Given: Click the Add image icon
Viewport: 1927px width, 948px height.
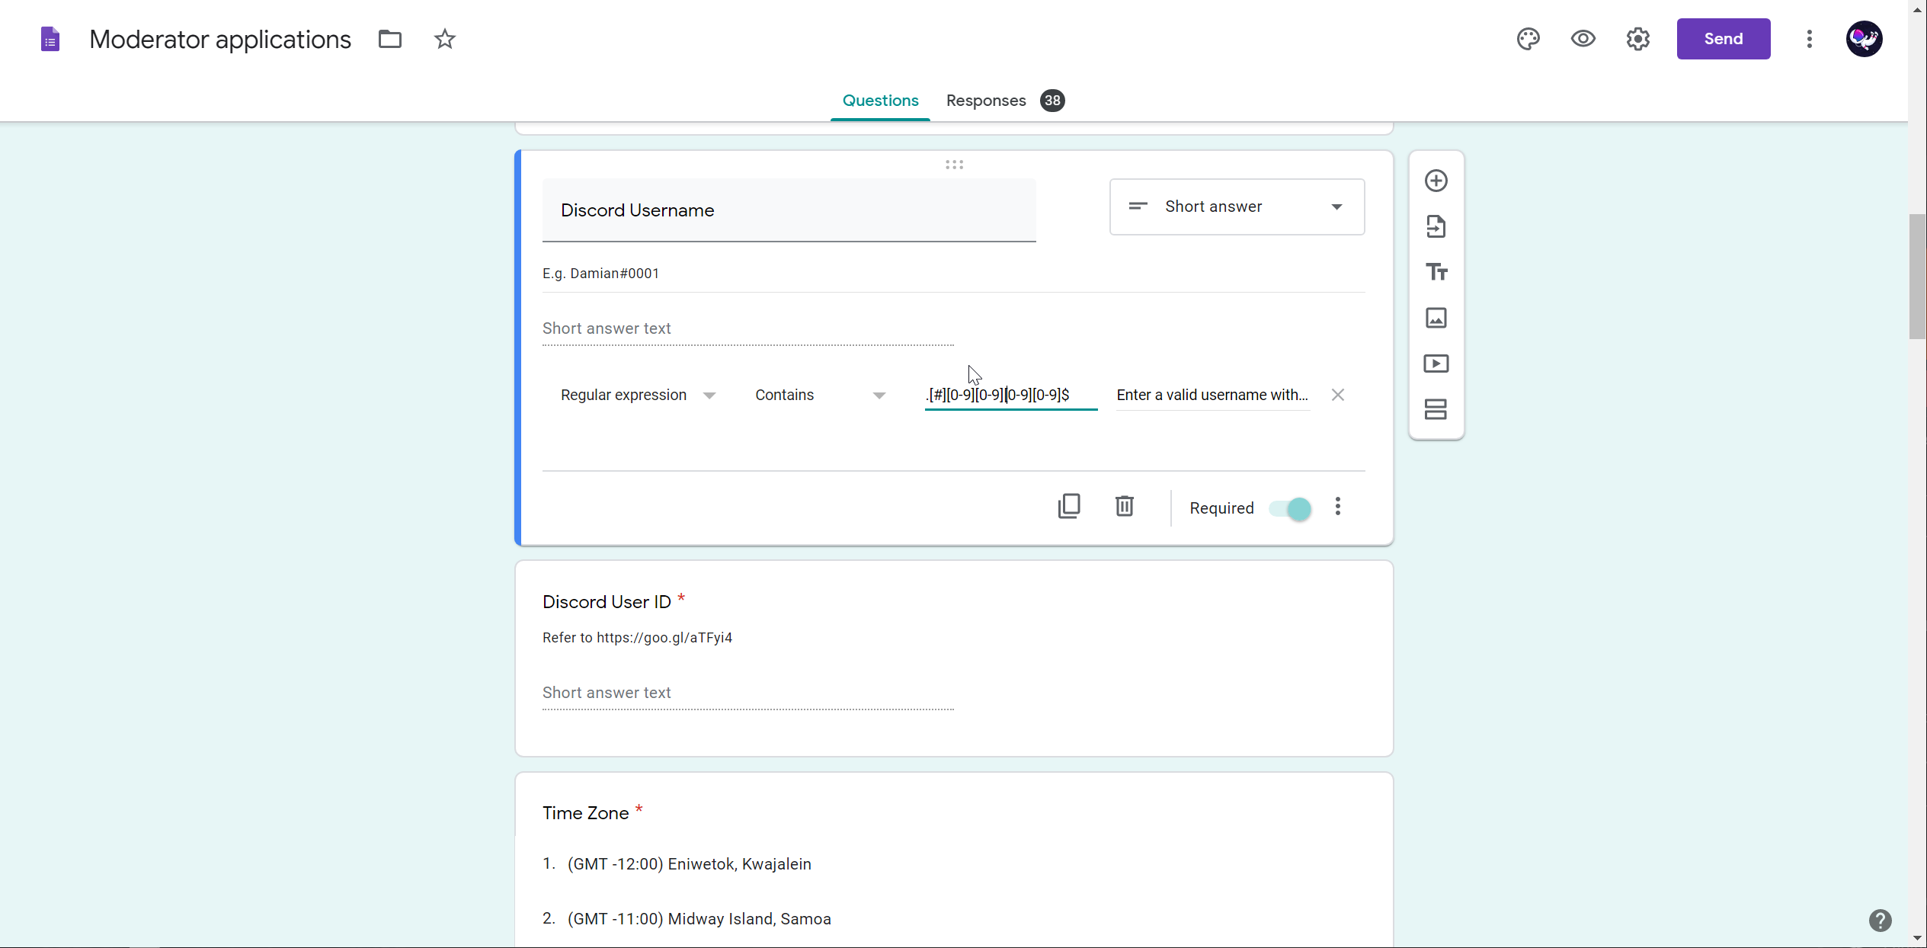Looking at the screenshot, I should coord(1436,318).
